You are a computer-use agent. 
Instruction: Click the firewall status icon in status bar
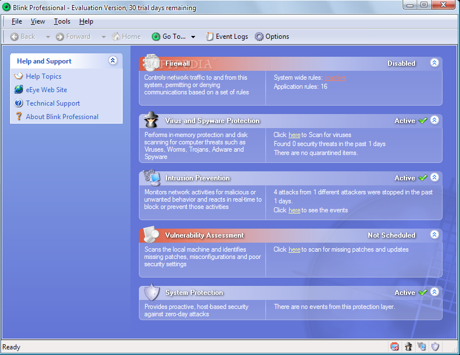pyautogui.click(x=395, y=347)
